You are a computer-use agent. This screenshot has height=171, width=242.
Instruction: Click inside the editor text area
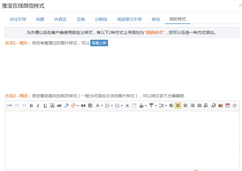122,140
